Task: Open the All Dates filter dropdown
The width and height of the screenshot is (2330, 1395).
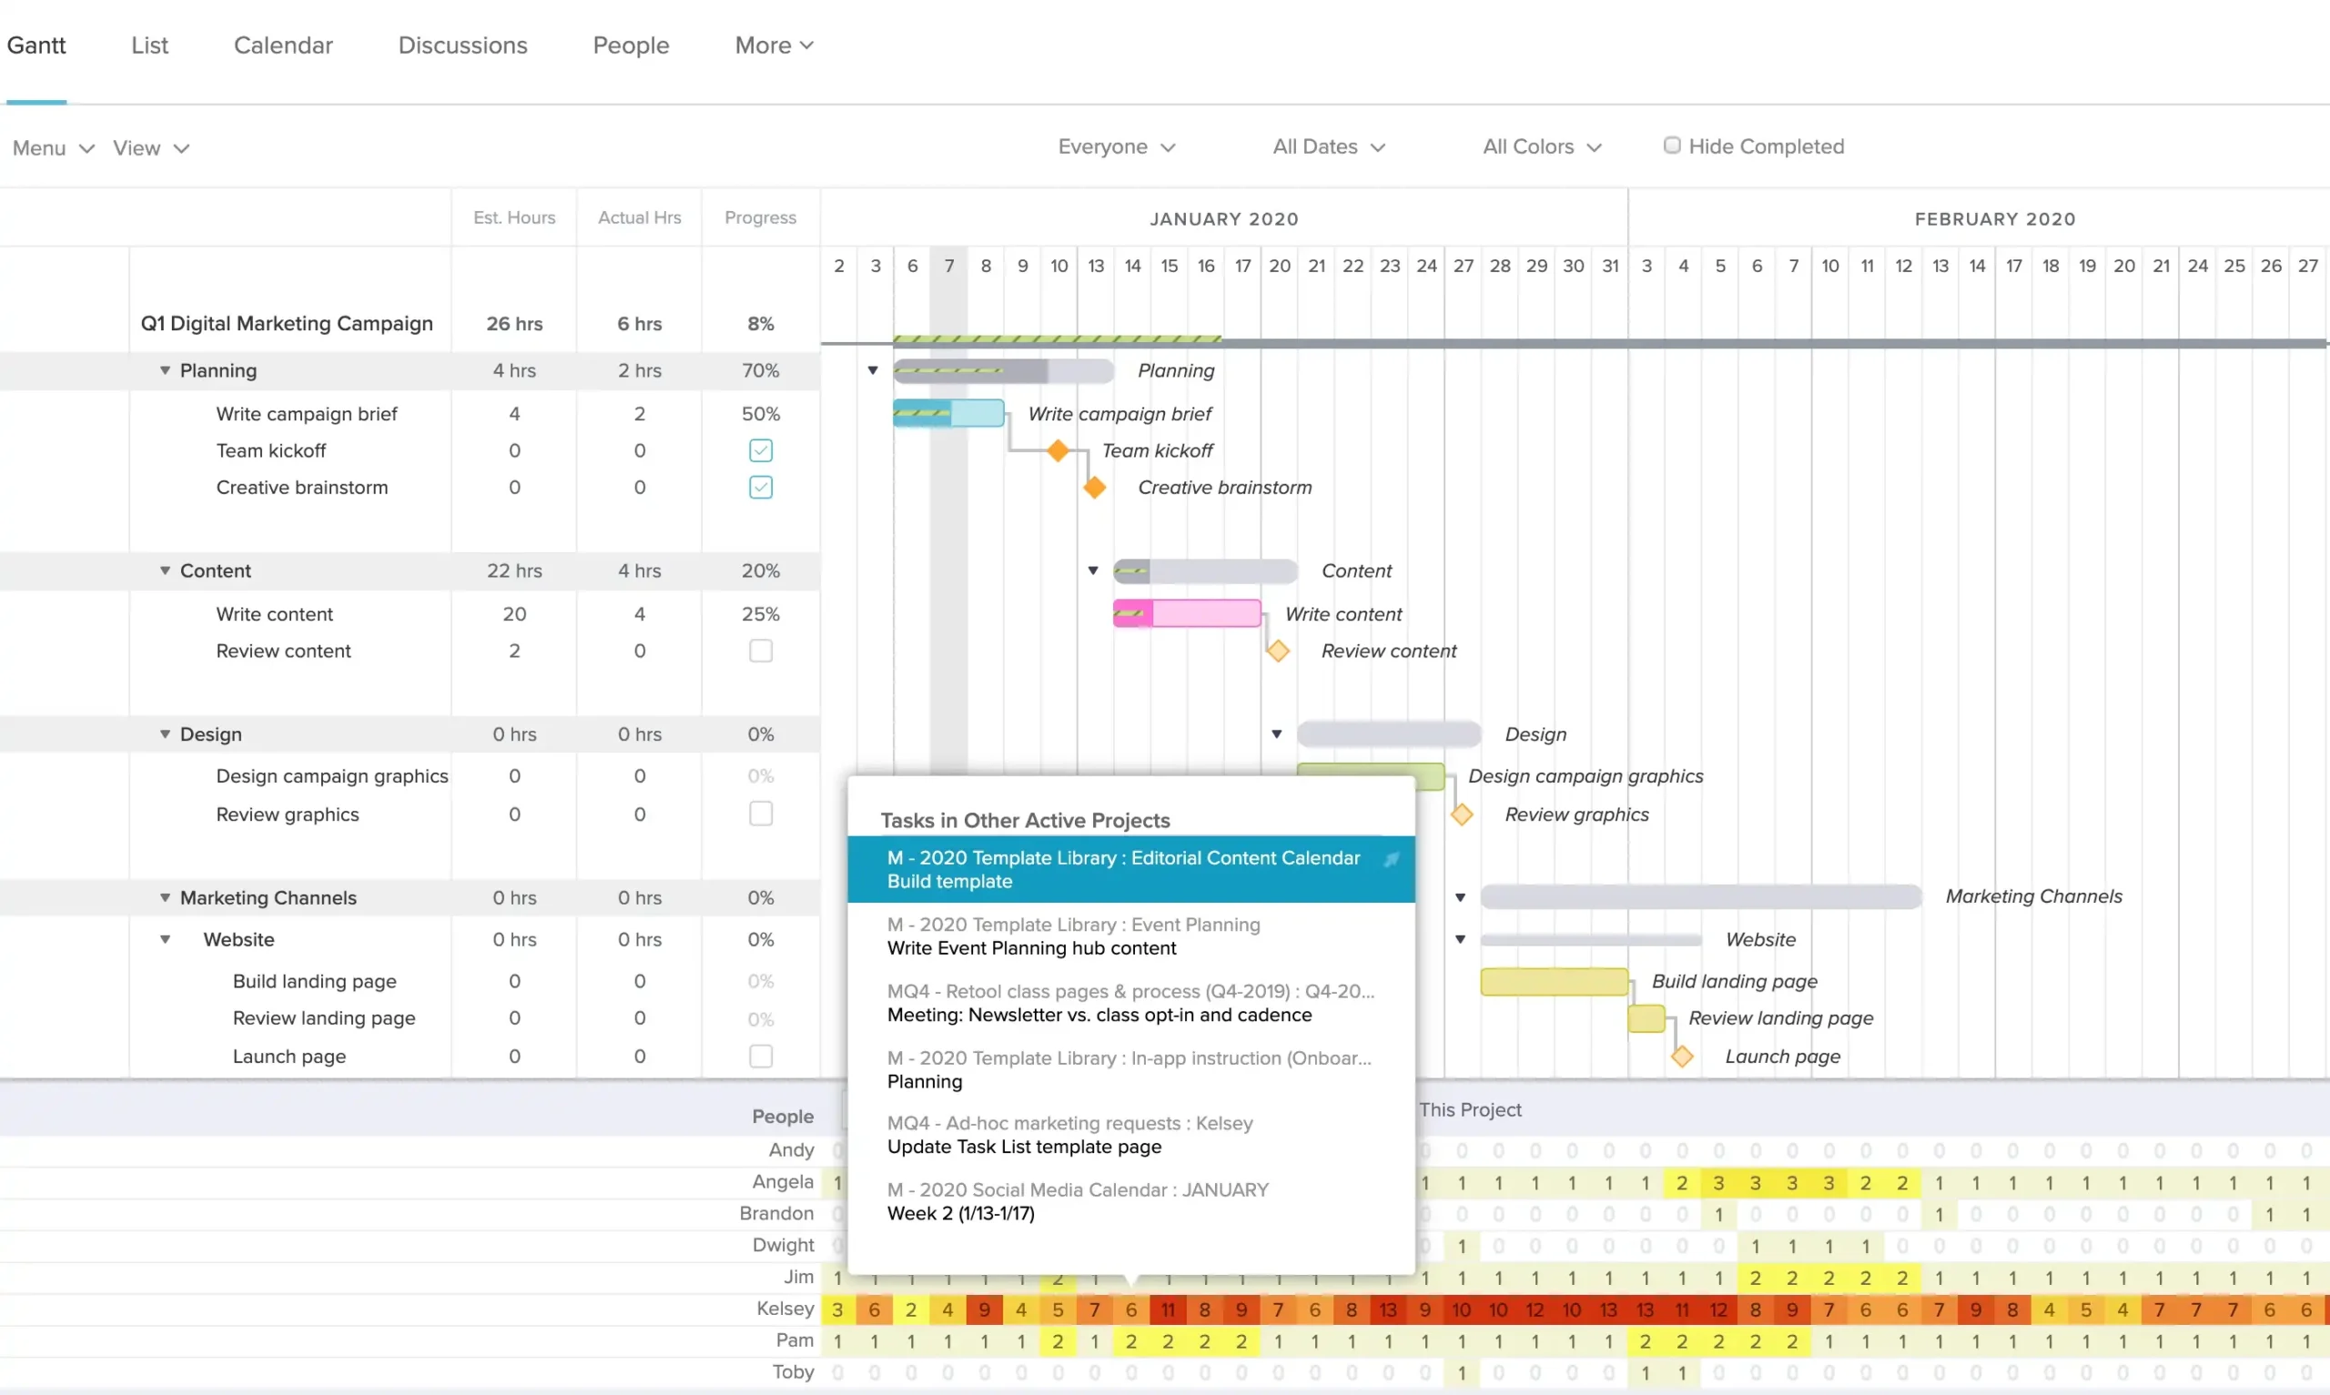Action: pyautogui.click(x=1328, y=147)
